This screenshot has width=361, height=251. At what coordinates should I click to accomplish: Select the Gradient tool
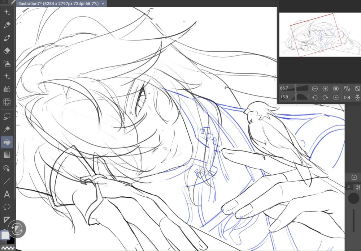point(7,155)
